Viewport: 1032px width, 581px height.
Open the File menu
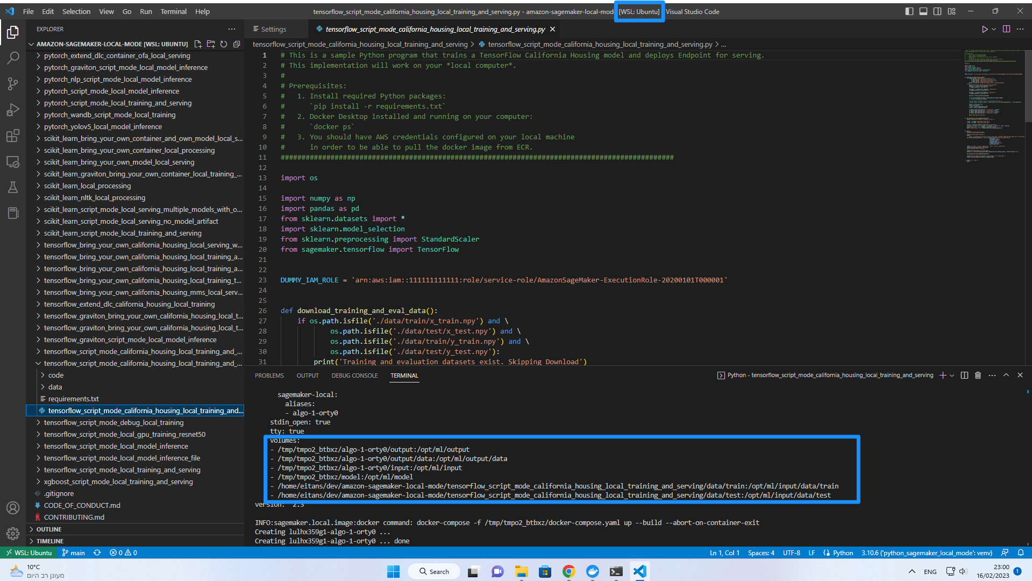pos(29,11)
